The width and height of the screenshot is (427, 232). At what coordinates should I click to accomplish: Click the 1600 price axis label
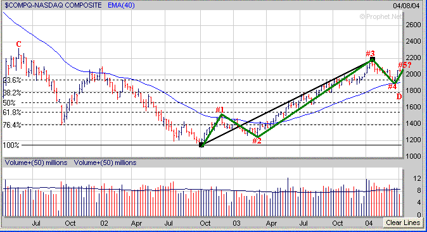pyautogui.click(x=413, y=107)
